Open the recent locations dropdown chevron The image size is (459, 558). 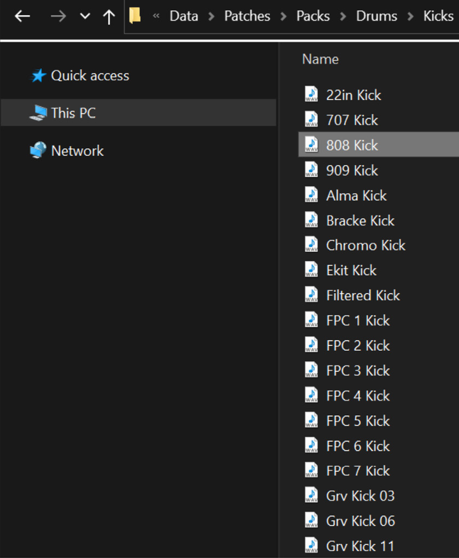click(85, 16)
